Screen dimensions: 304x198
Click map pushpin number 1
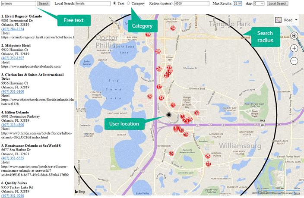click(x=173, y=105)
